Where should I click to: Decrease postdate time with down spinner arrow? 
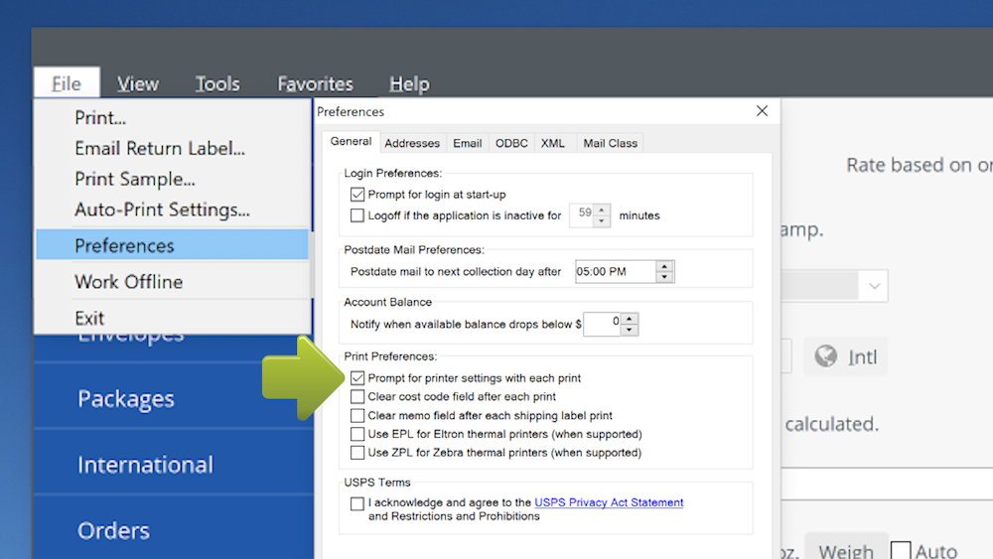click(664, 278)
